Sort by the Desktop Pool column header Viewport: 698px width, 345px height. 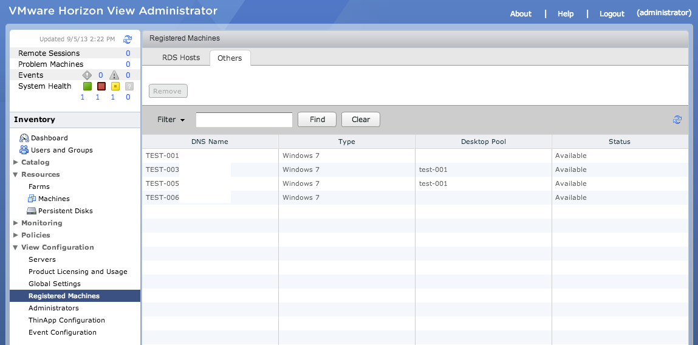484,142
